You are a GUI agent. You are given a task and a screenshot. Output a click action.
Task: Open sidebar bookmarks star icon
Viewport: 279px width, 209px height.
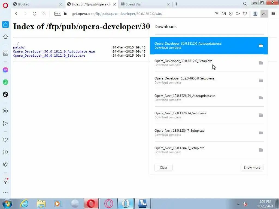[5, 37]
